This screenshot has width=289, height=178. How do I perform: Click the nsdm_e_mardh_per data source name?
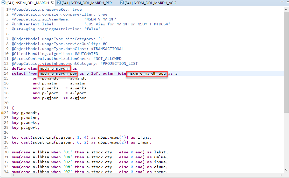click(58, 74)
